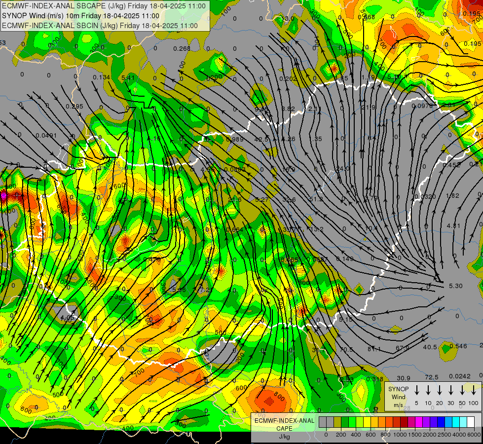This screenshot has width=483, height=444.
Task: Select the olive 100–200 J/kg legend swatch
Action: [337, 422]
